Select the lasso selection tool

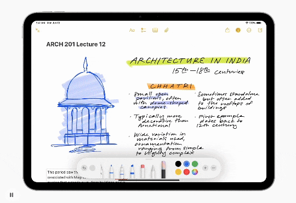click(x=153, y=171)
